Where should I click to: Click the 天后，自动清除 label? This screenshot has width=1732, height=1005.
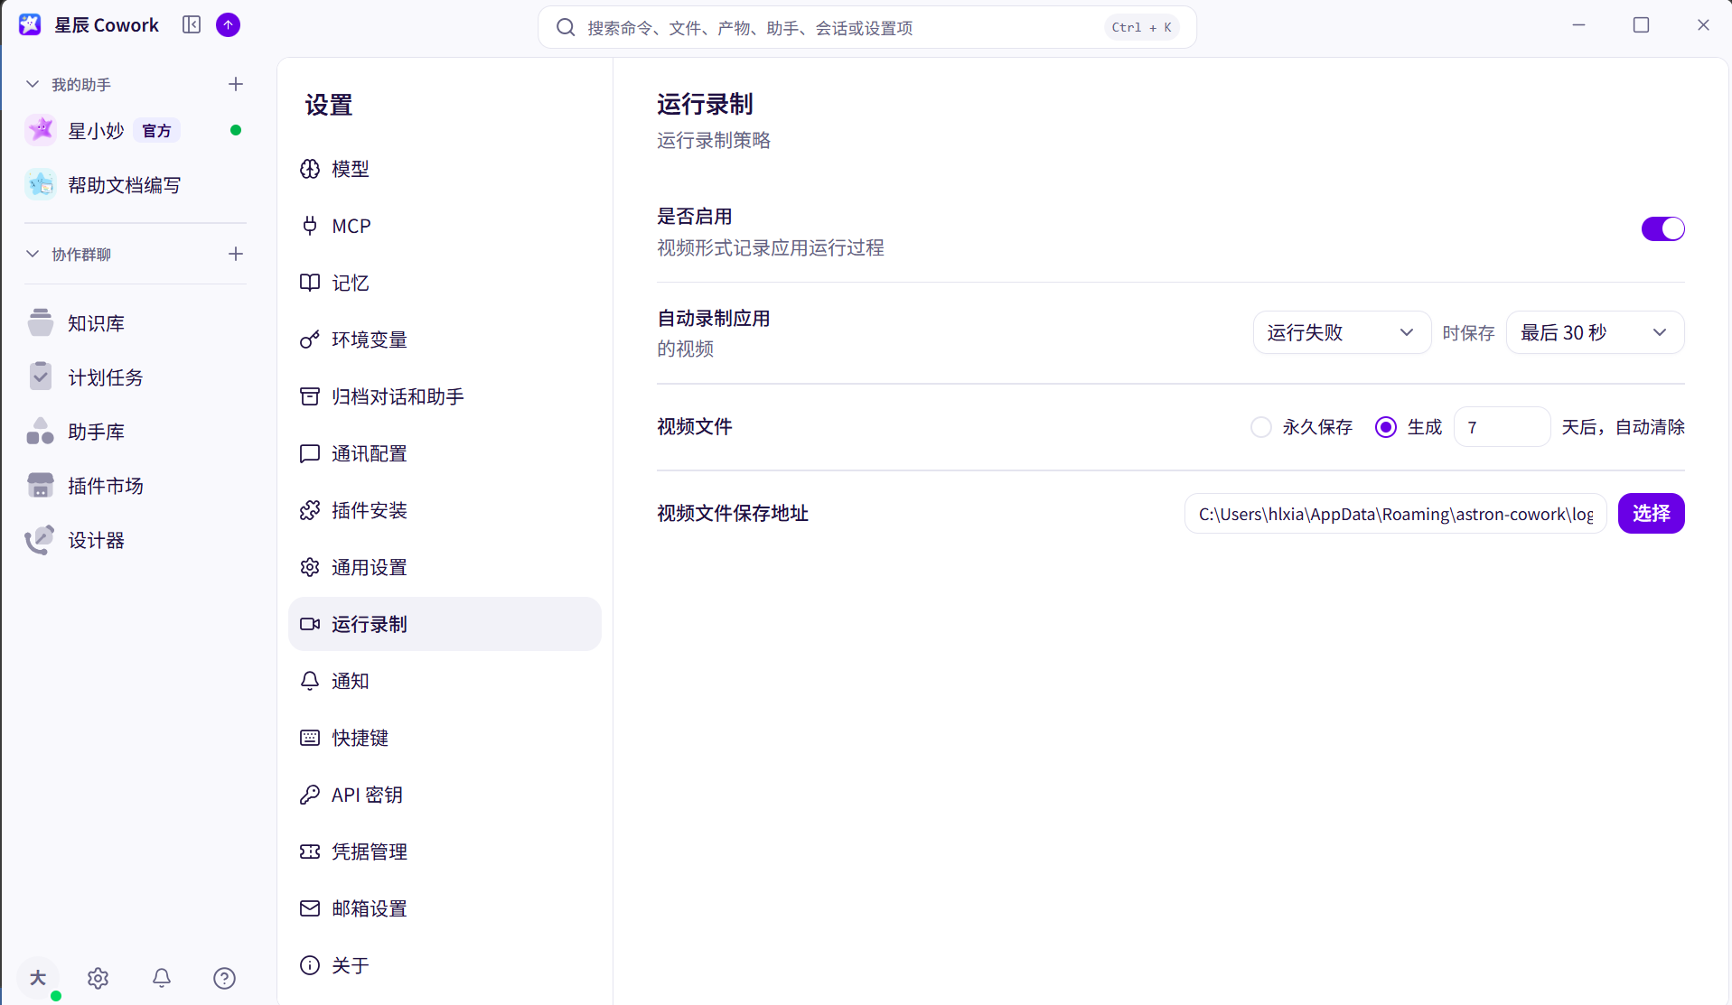[1623, 427]
